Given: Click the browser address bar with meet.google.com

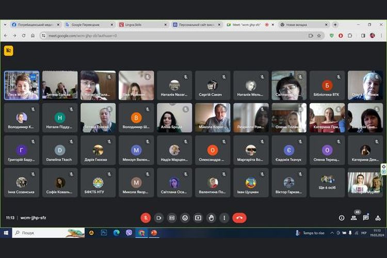Looking at the screenshot, I should click(155, 36).
